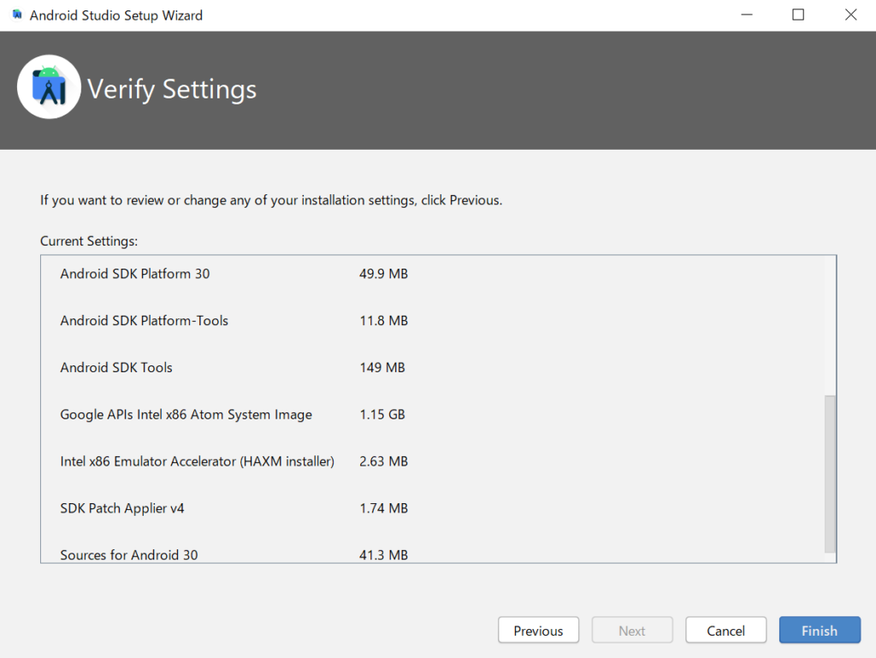876x658 pixels.
Task: Click the 1.15 GB size value
Action: 382,414
